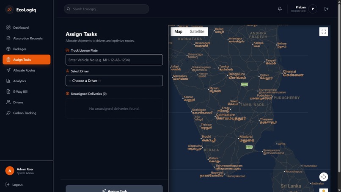
Task: Toggle fullscreen map view icon
Action: (324, 32)
